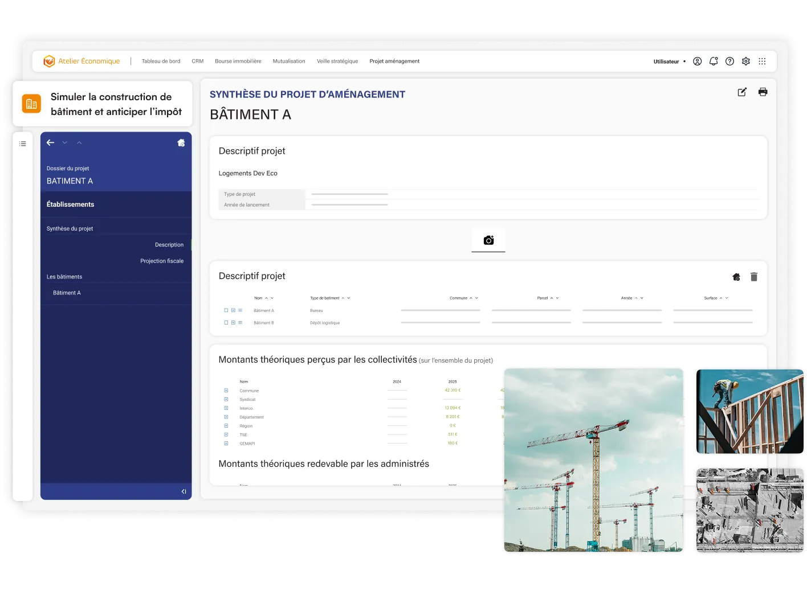Click the trash delete icon
The width and height of the screenshot is (807, 595).
click(754, 277)
